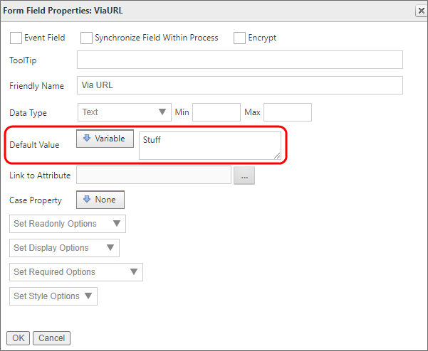Click the Default Value text area with Stuff
The height and width of the screenshot is (351, 428).
coord(209,145)
